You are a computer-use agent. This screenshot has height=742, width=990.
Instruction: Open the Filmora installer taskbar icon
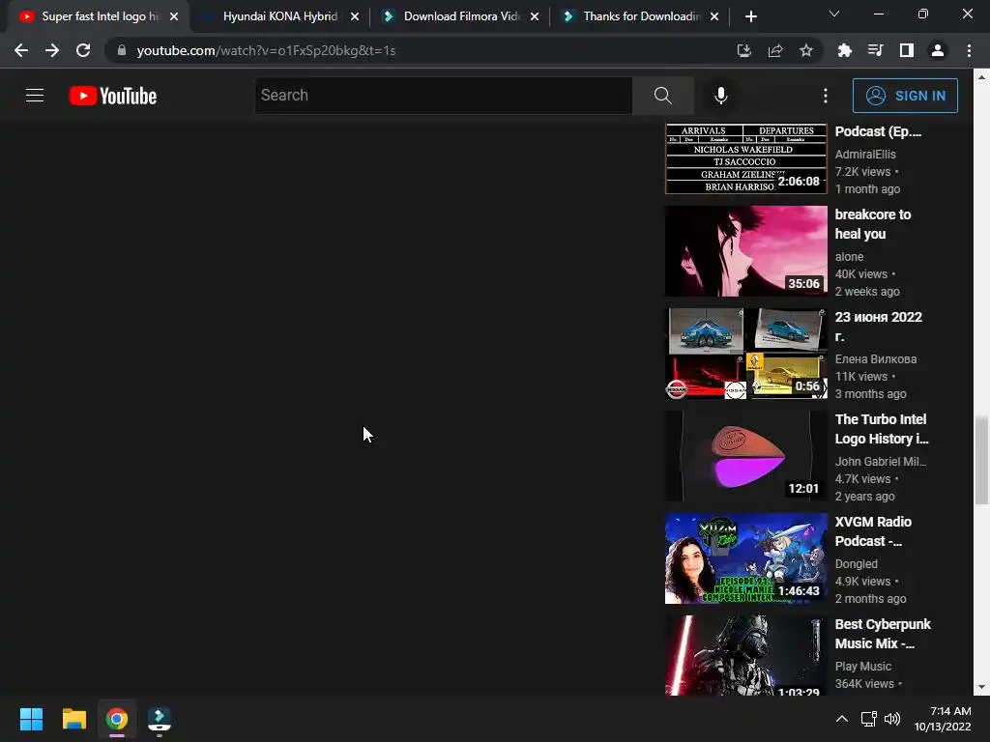[160, 719]
